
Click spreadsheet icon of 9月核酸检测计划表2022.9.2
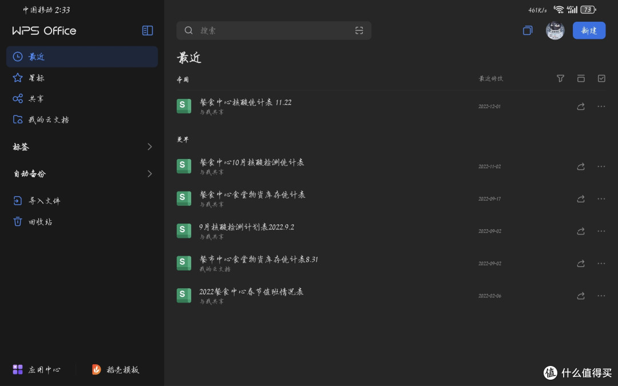(184, 230)
